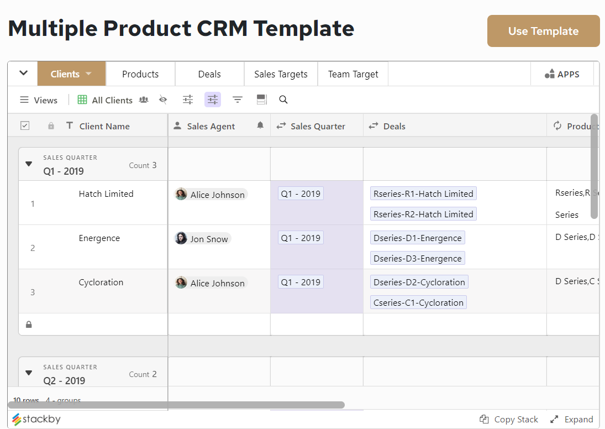Viewport: 605px width, 429px height.
Task: Click the bell icon in Sales Agent column
Action: [x=260, y=125]
